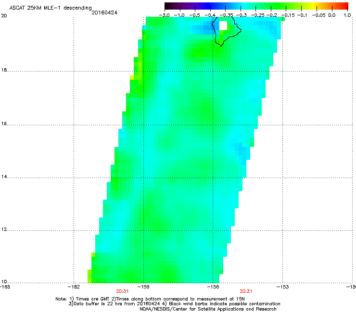356x312 pixels.
Task: Click the latitude axis label '12'
Action: pos(4,229)
